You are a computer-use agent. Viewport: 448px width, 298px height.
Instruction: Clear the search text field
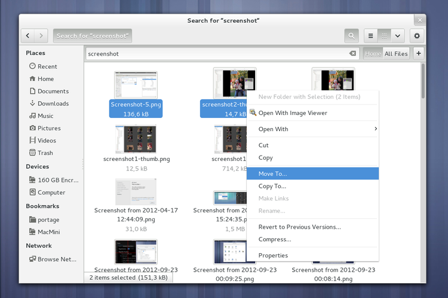coord(352,53)
